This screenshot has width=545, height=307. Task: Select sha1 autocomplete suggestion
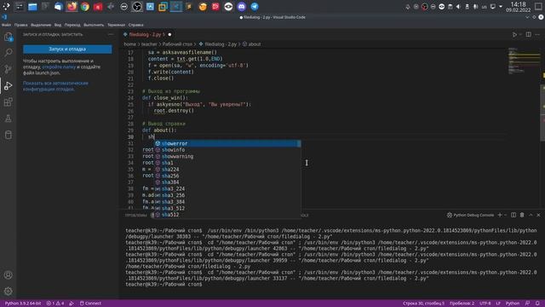[x=227, y=163]
